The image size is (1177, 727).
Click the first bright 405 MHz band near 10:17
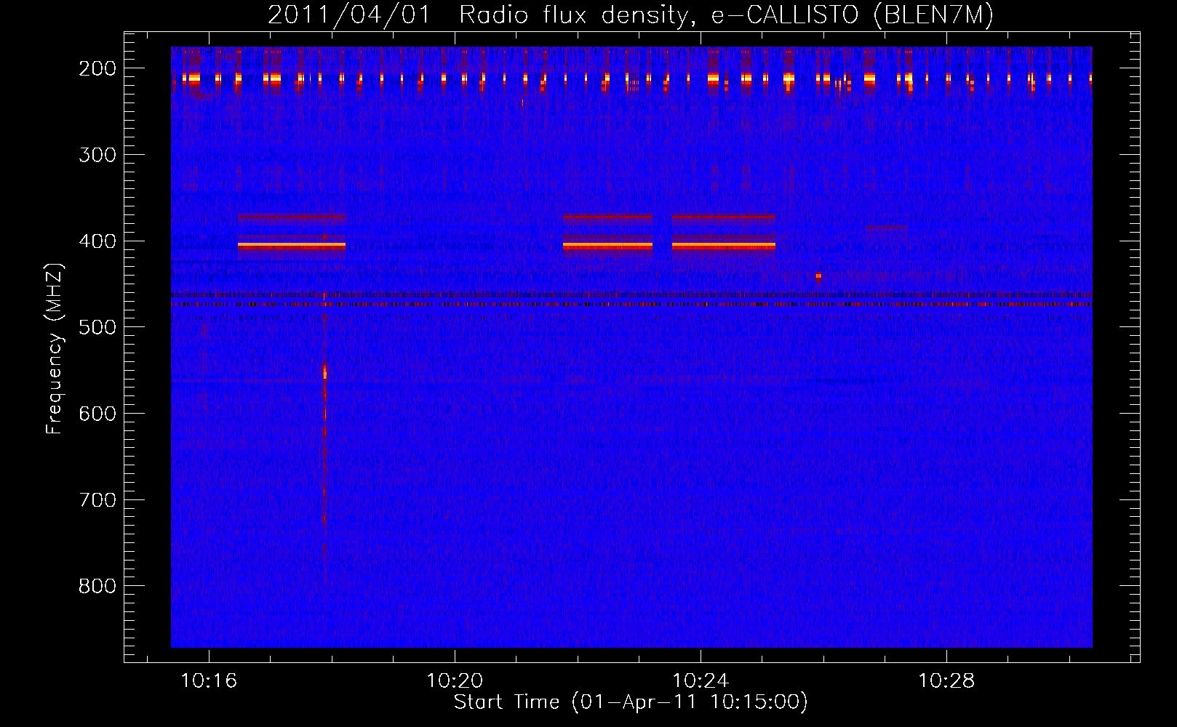click(x=292, y=246)
